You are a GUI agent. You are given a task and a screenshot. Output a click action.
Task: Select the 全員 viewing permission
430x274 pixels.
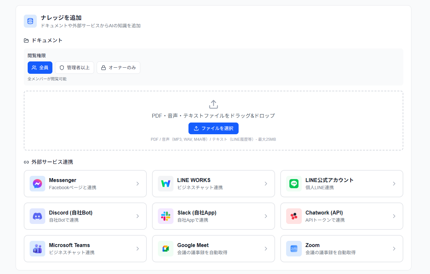pos(40,67)
